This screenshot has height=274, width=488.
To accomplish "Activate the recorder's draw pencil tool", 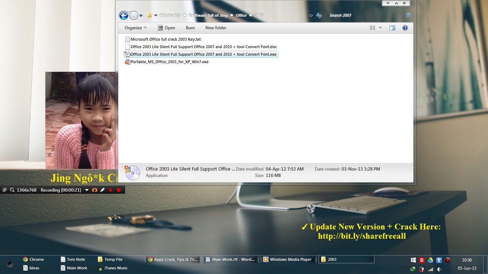I will tap(103, 190).
